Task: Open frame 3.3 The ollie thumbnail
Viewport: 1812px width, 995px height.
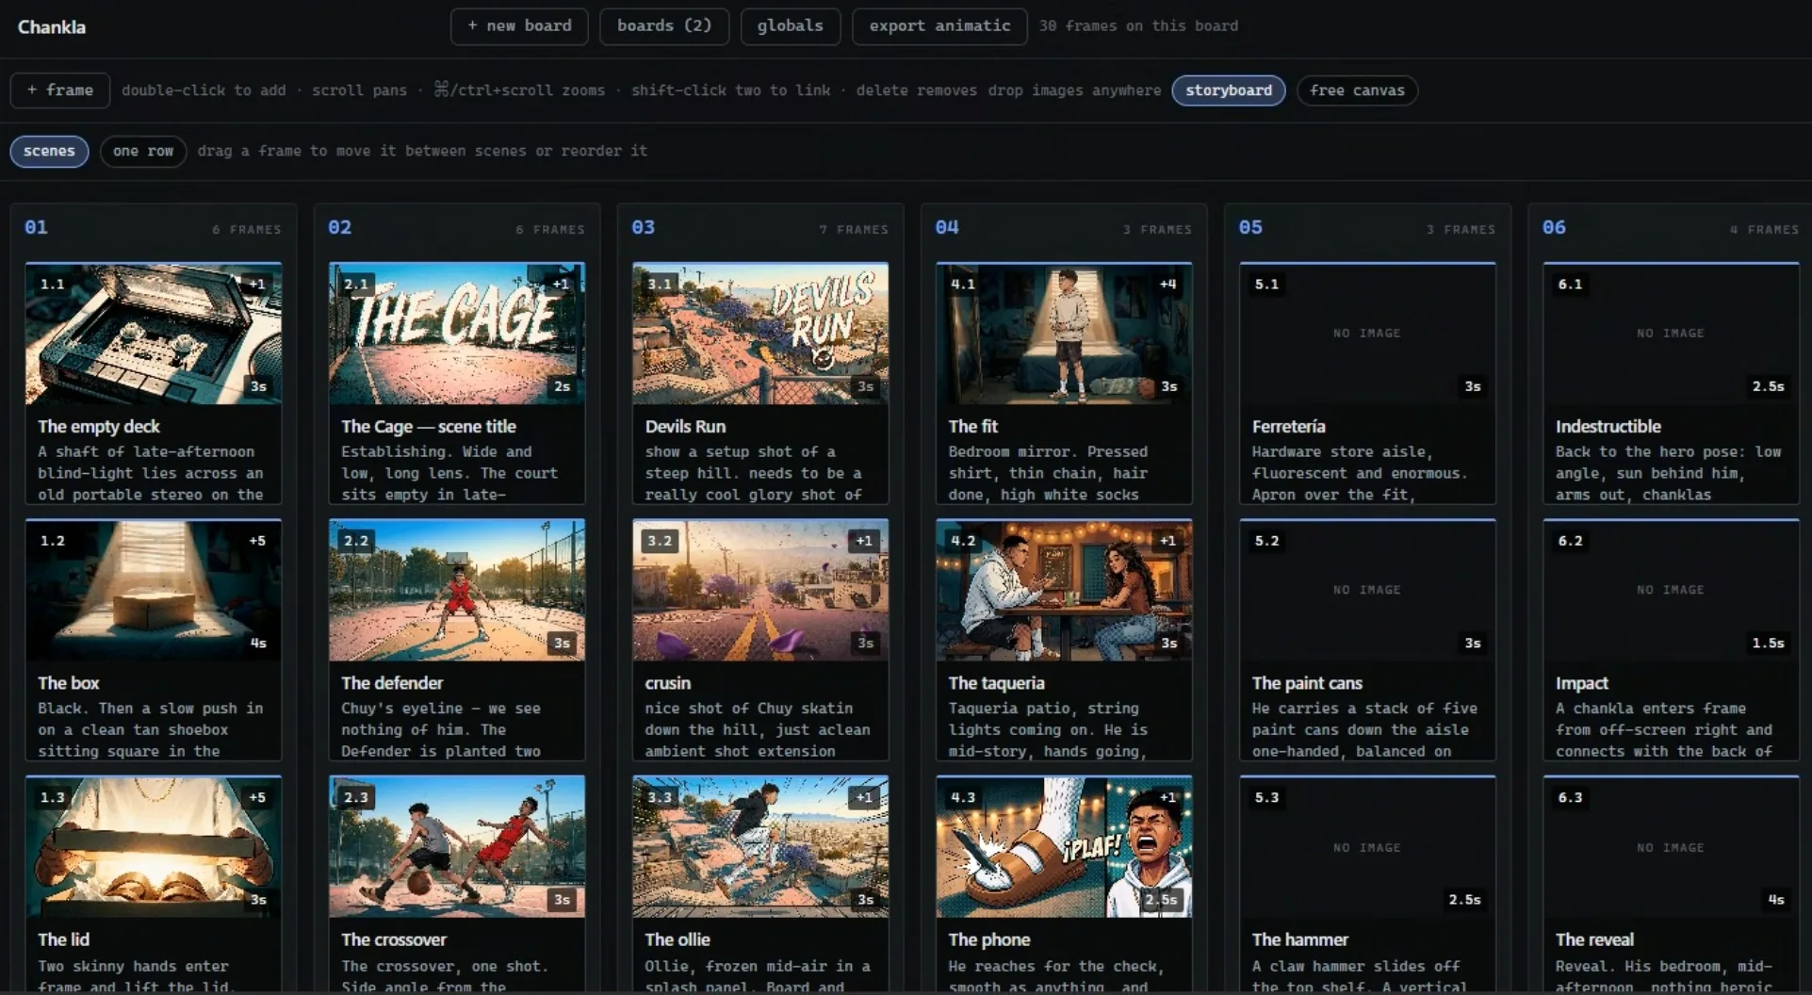Action: (x=760, y=847)
